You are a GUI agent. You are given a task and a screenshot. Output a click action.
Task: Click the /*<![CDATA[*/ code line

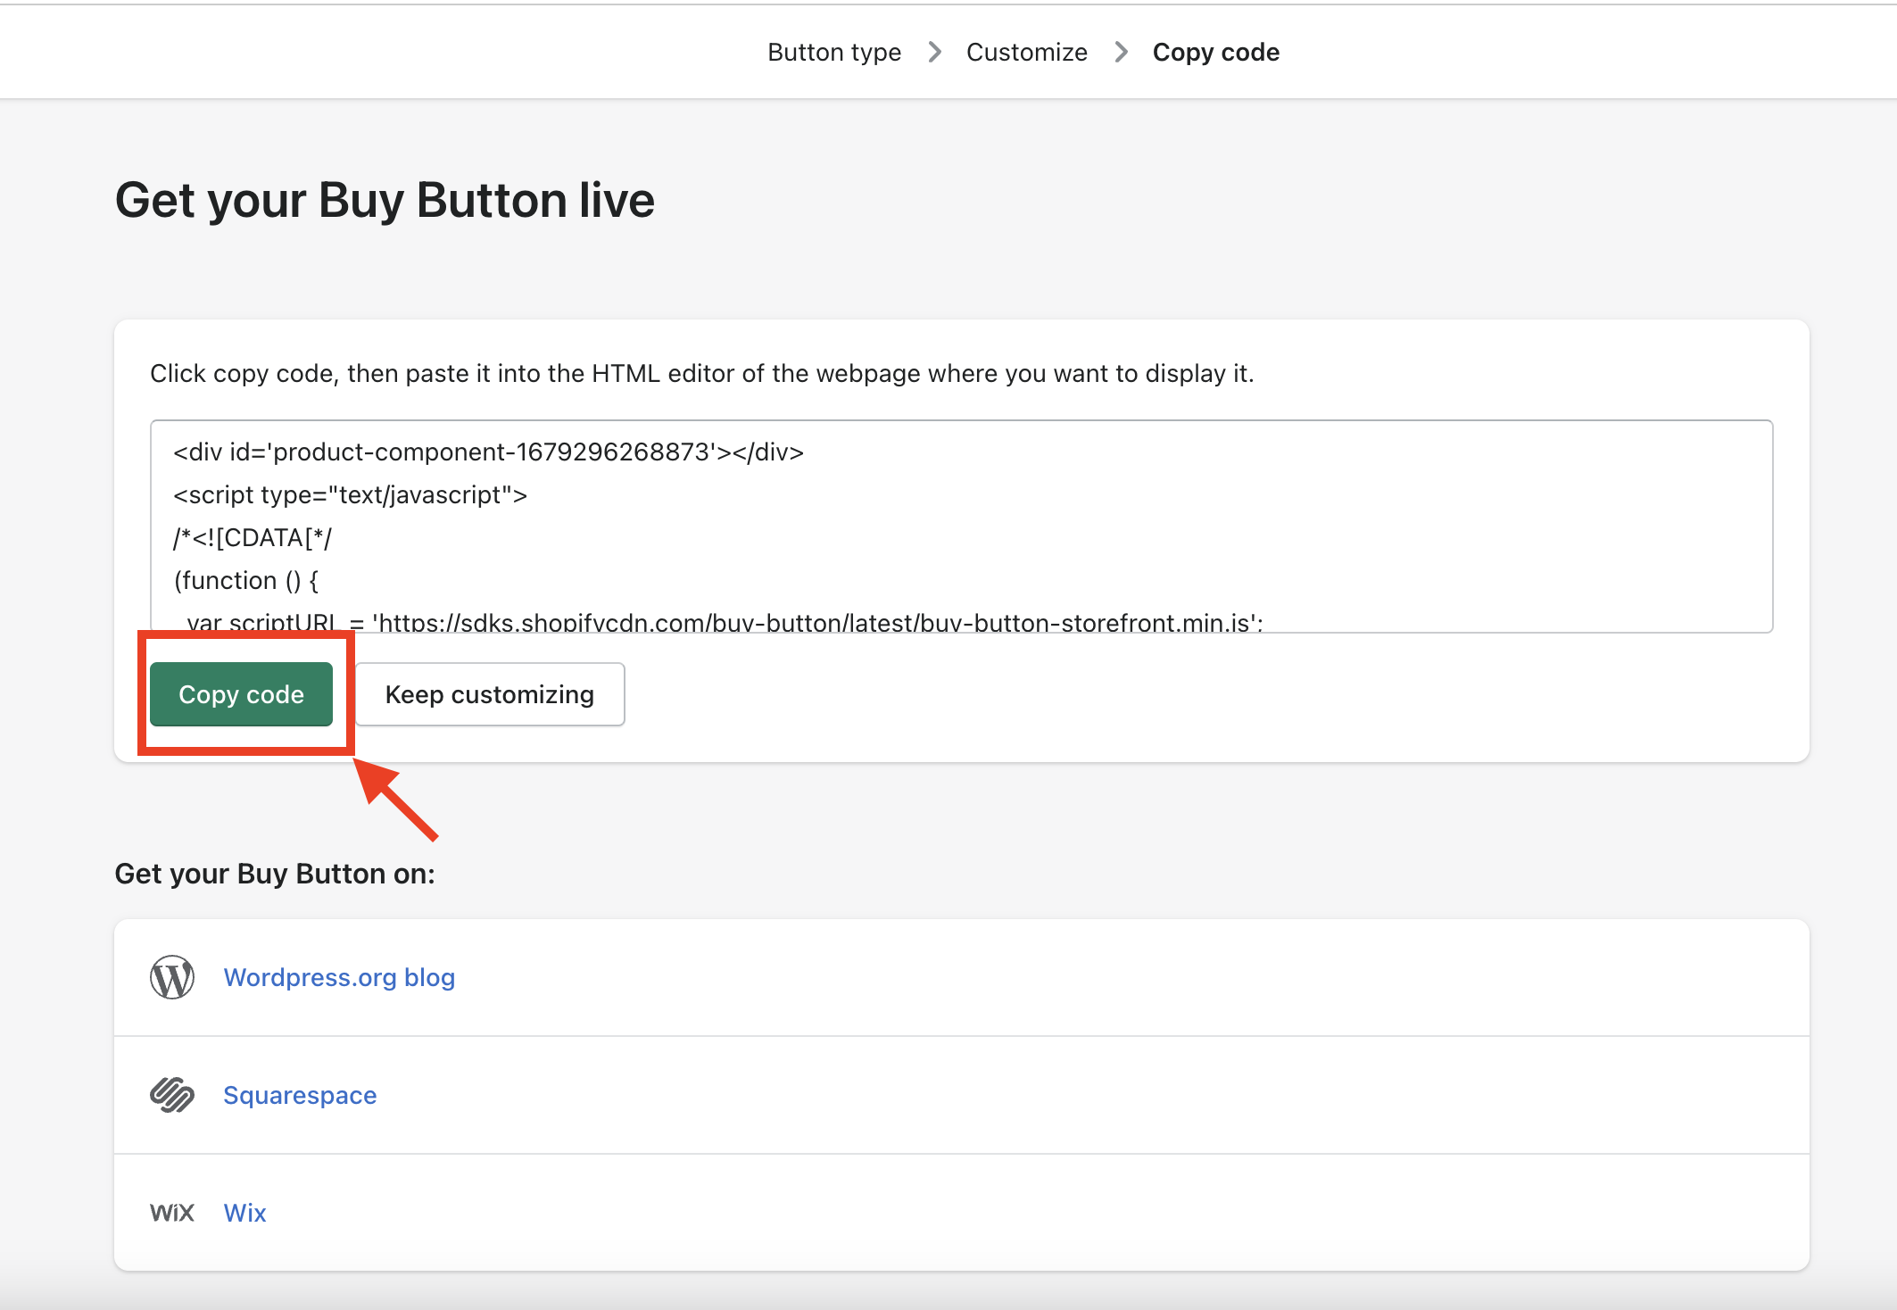tap(253, 537)
